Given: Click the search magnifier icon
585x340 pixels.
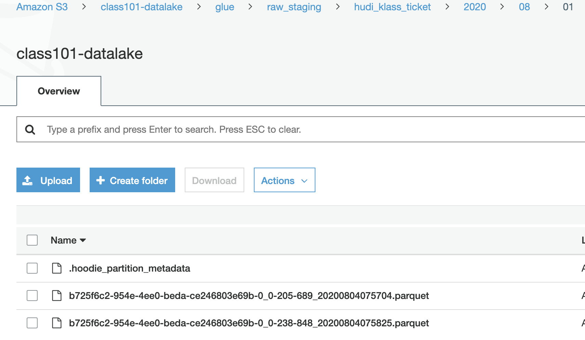Looking at the screenshot, I should (30, 130).
